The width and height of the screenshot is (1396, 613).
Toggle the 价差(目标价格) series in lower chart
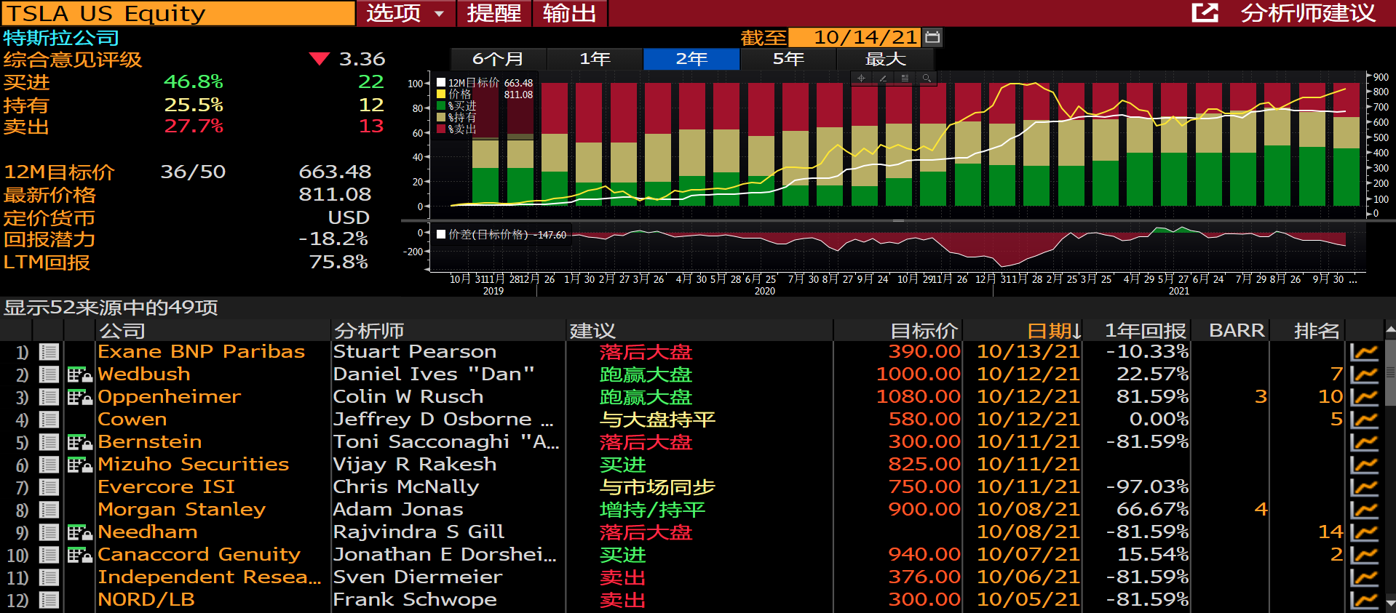point(441,235)
